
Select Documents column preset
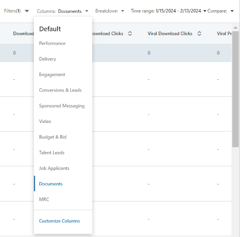(x=63, y=184)
